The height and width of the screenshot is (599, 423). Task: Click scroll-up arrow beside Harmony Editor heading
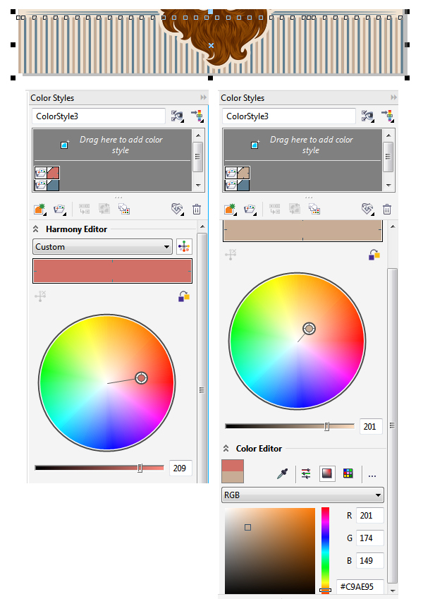[x=202, y=227]
